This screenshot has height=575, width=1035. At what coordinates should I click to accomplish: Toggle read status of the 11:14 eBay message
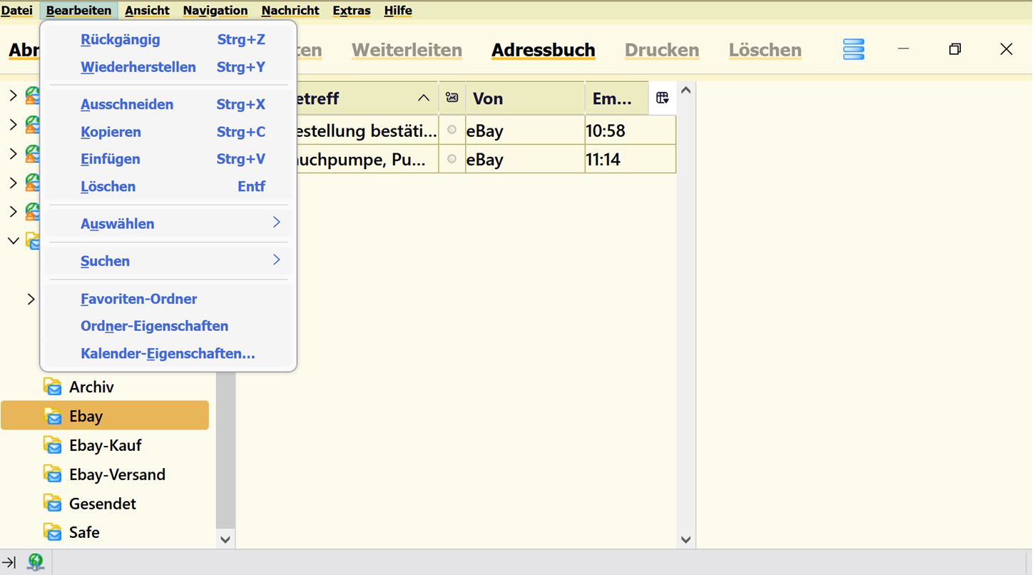[x=452, y=159]
